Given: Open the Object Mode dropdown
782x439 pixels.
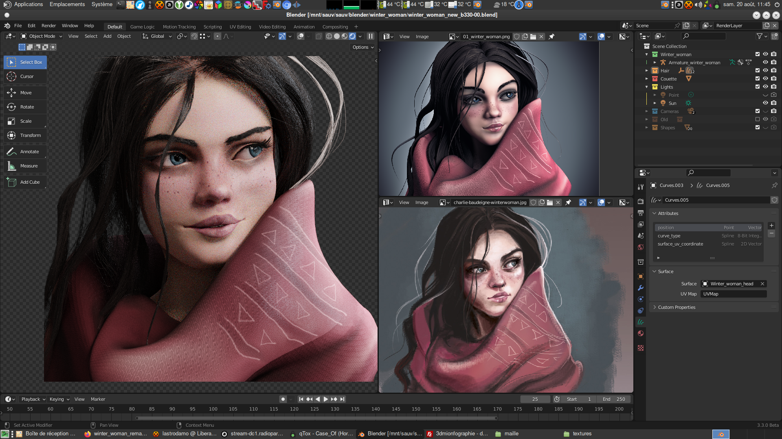Looking at the screenshot, I should pos(42,36).
